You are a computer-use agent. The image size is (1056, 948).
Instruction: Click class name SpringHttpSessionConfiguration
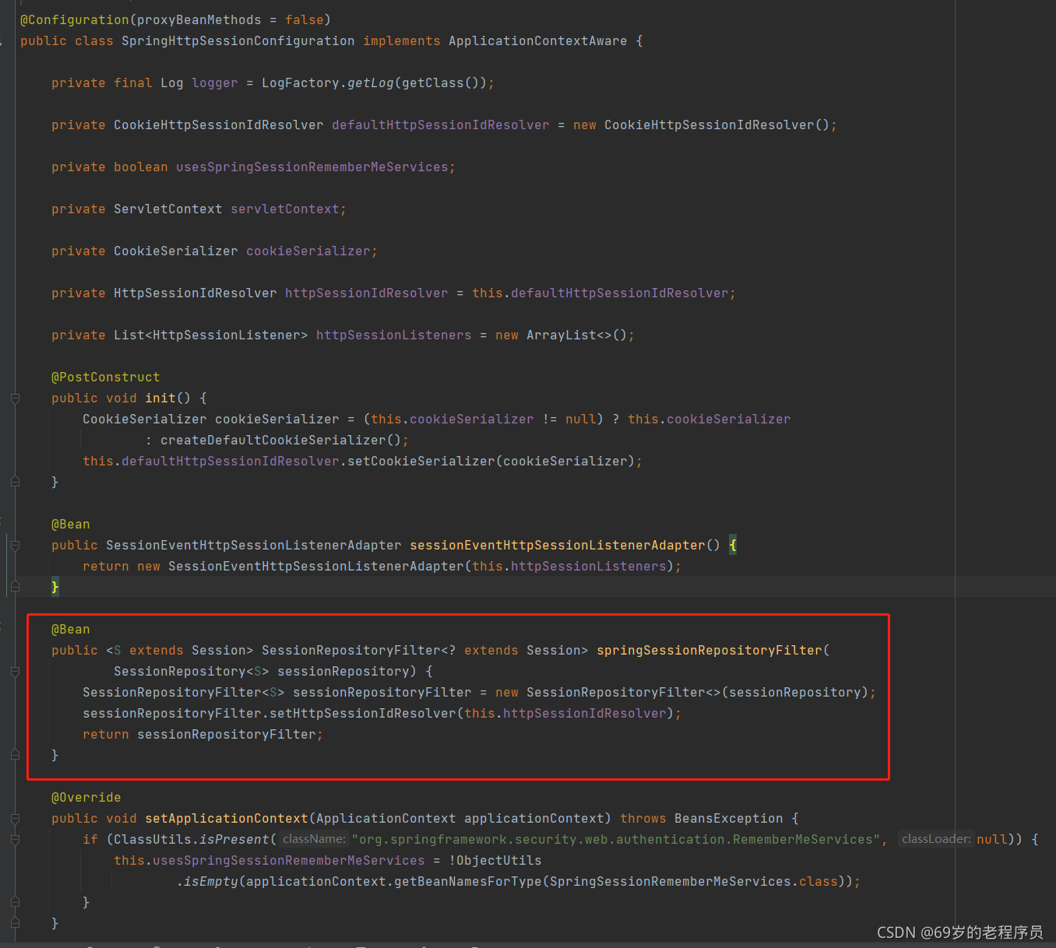tap(238, 41)
